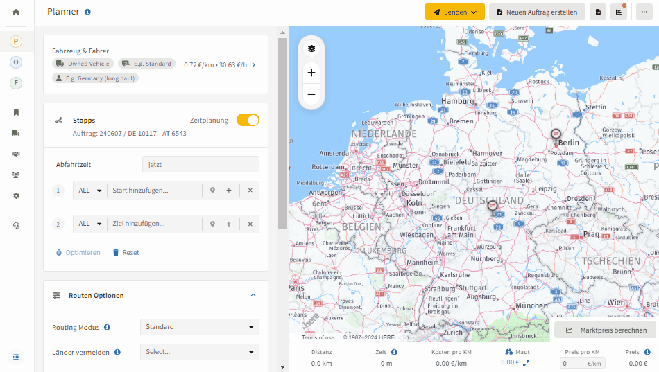Select the O item in sidebar
This screenshot has height=372, width=659.
(x=16, y=62)
